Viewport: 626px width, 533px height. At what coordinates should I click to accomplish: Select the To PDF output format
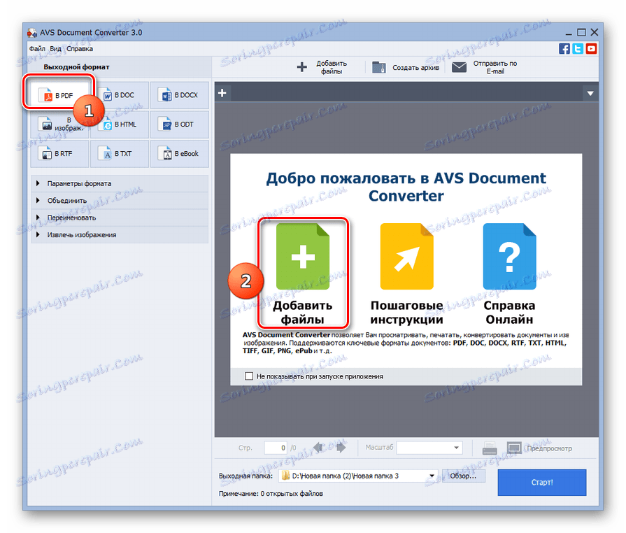[59, 95]
